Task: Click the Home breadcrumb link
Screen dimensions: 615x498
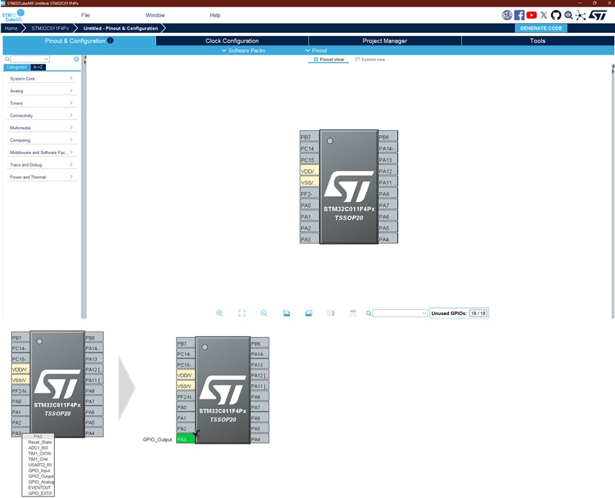Action: click(x=11, y=28)
